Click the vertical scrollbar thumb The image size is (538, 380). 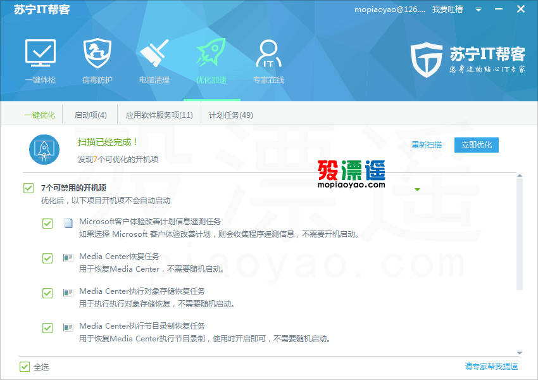520,234
